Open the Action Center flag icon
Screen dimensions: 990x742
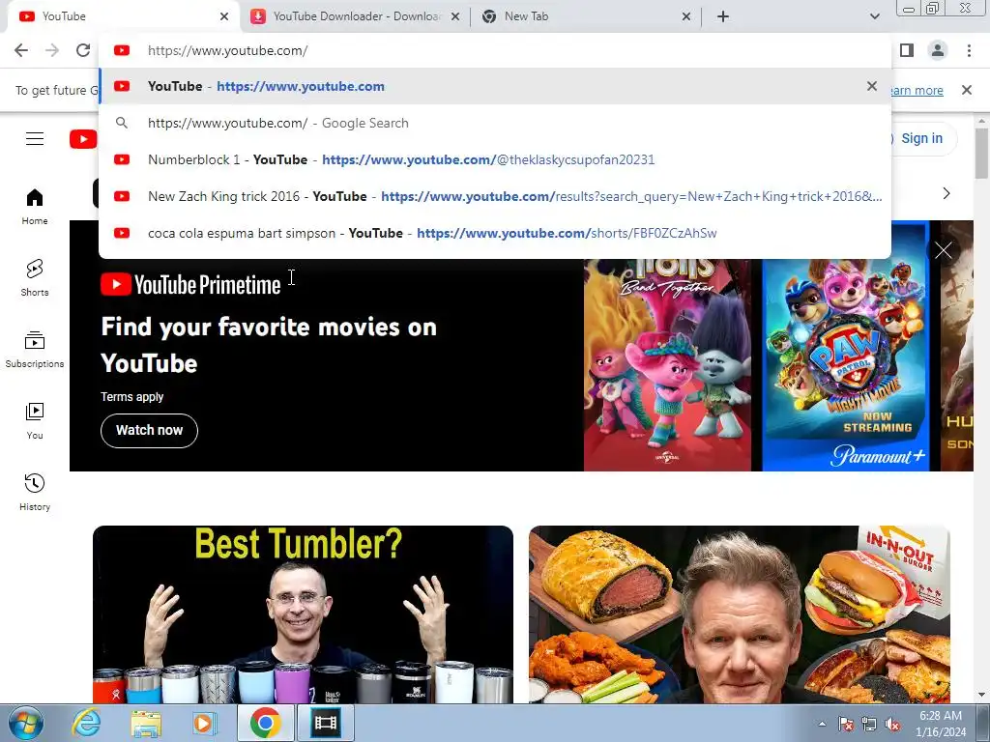click(x=846, y=724)
